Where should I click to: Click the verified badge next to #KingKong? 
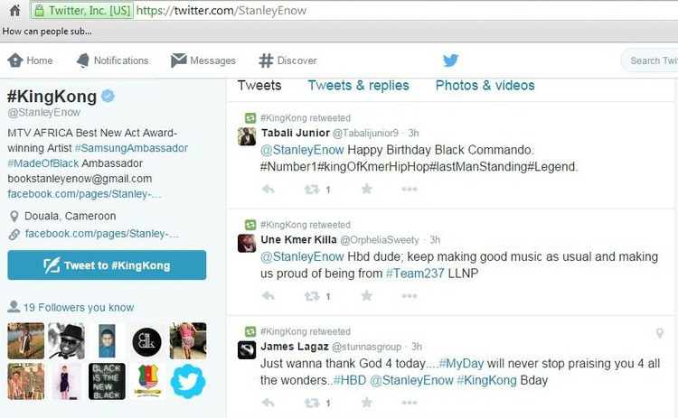[x=108, y=96]
